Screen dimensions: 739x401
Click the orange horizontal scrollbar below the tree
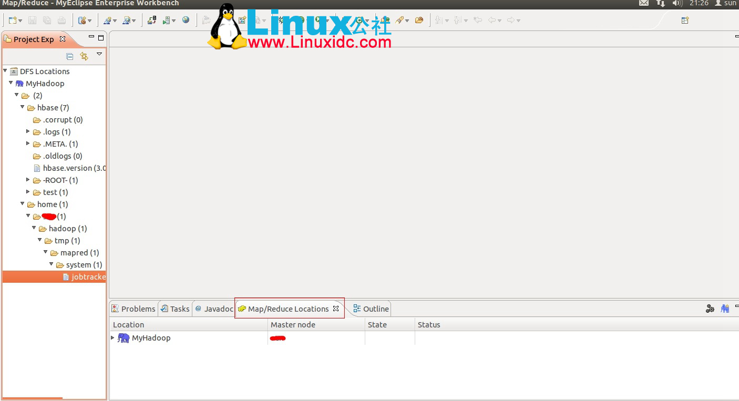coord(32,398)
